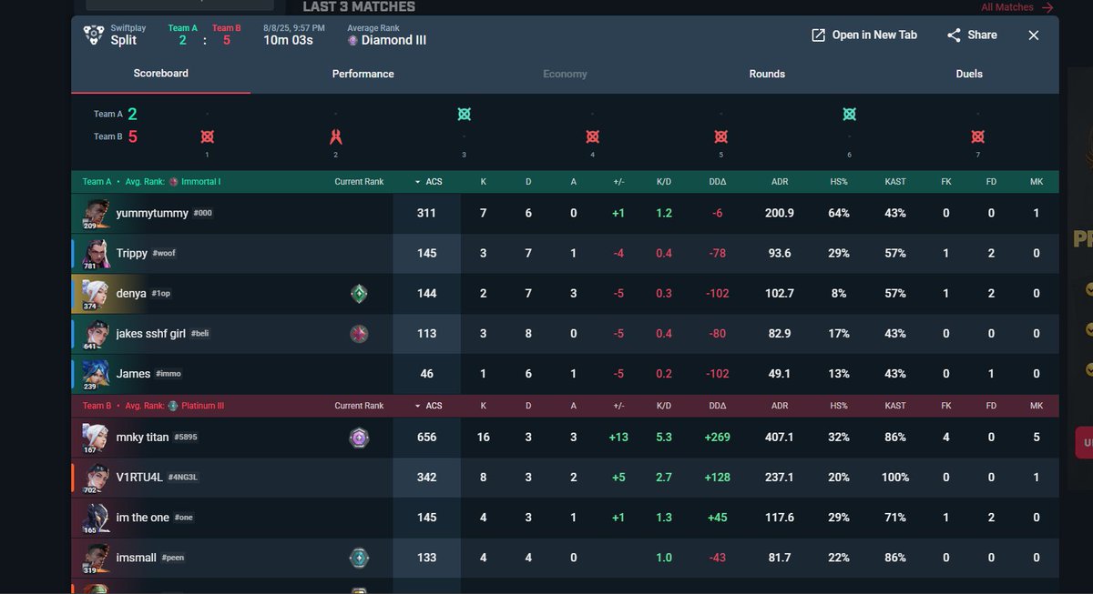This screenshot has width=1093, height=594.
Task: Sort Team A by D column
Action: [528, 182]
